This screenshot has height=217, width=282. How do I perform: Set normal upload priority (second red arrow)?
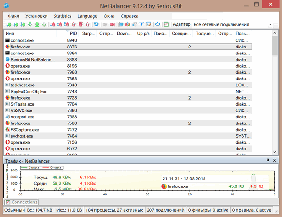(x=60, y=24)
